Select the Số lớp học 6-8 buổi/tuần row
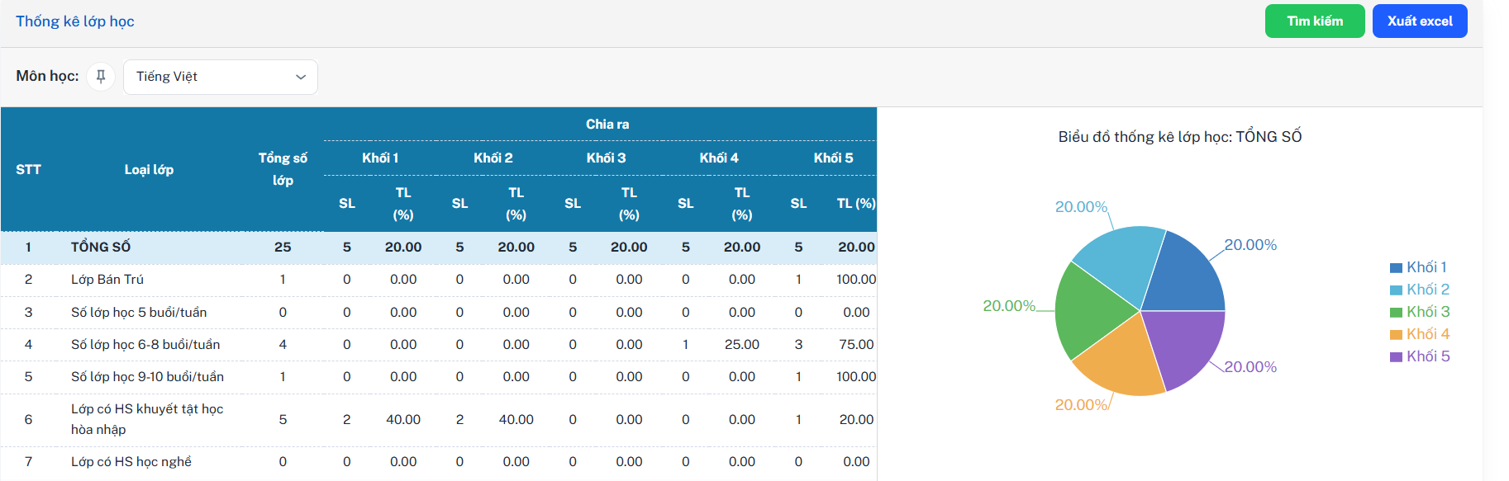The height and width of the screenshot is (481, 1509). (438, 345)
